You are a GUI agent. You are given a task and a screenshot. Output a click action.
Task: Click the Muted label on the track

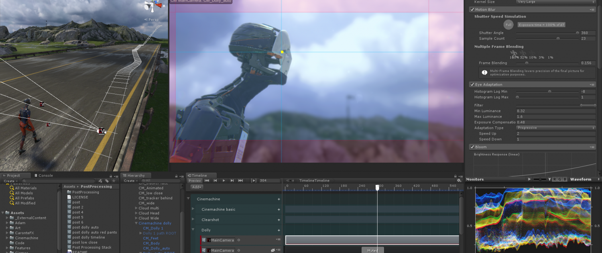pos(372,251)
